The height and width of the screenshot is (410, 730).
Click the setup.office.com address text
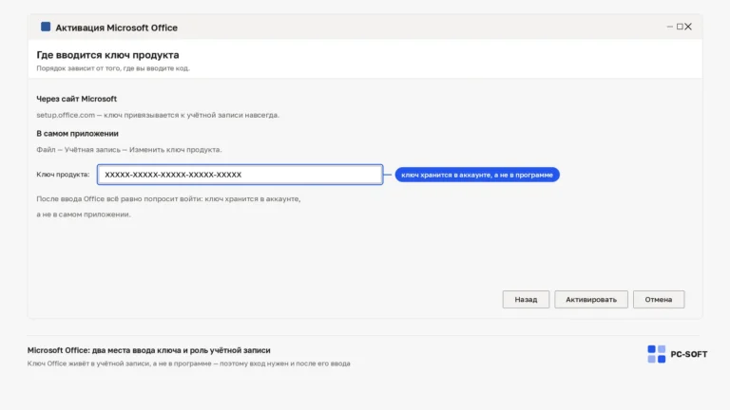coord(66,115)
